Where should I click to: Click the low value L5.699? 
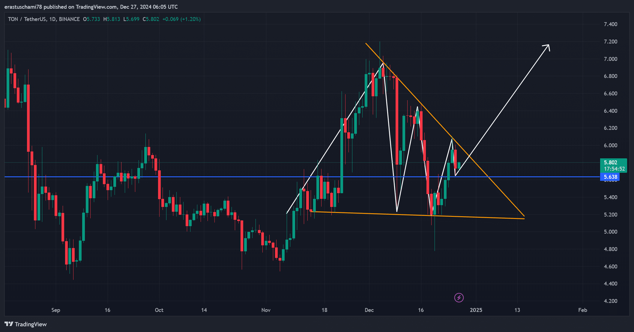pos(131,19)
